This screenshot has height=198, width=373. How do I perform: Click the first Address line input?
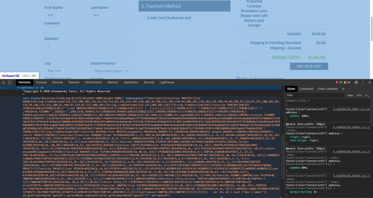coord(86,46)
